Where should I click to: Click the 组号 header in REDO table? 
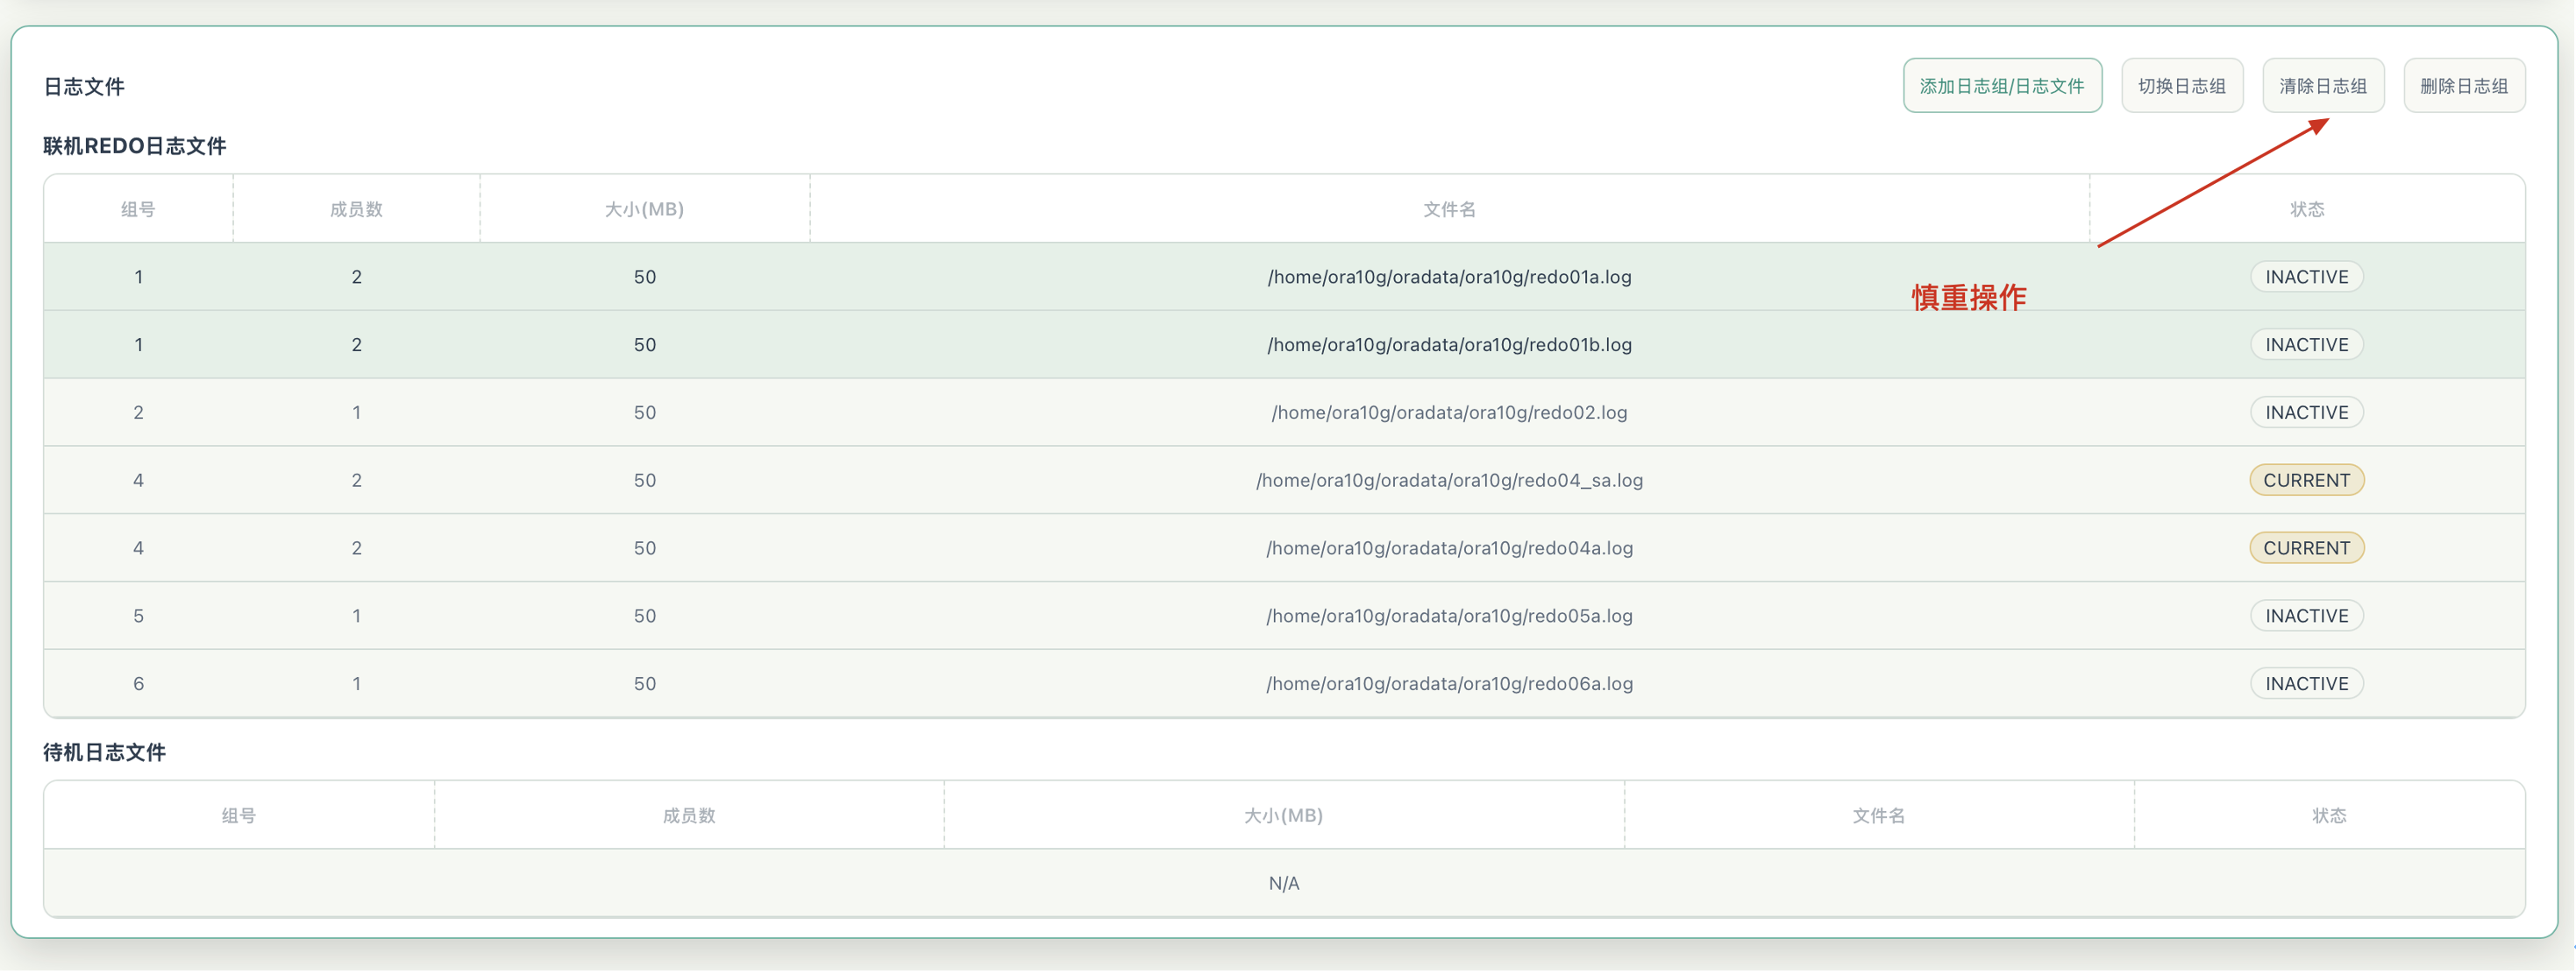click(138, 210)
